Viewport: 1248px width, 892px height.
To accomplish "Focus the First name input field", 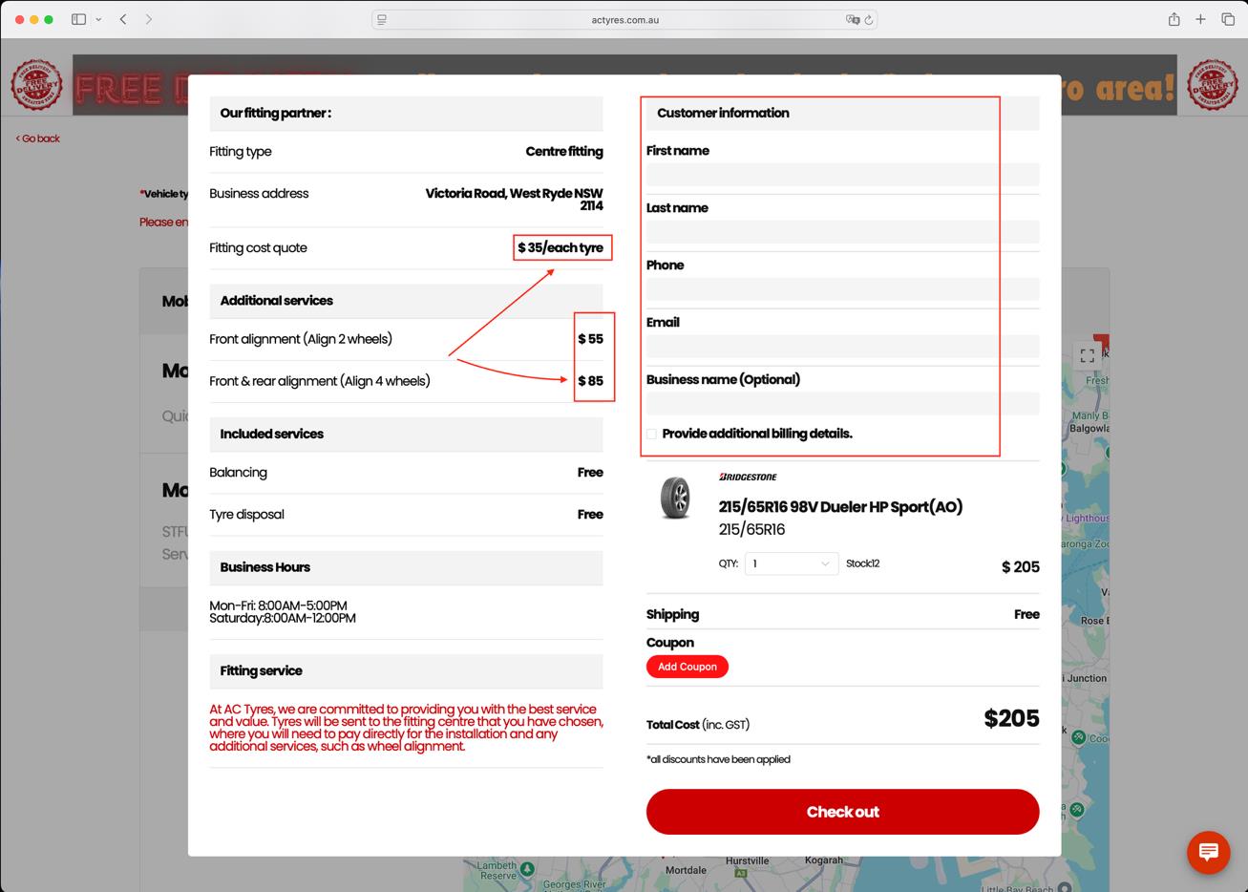I will tap(842, 175).
